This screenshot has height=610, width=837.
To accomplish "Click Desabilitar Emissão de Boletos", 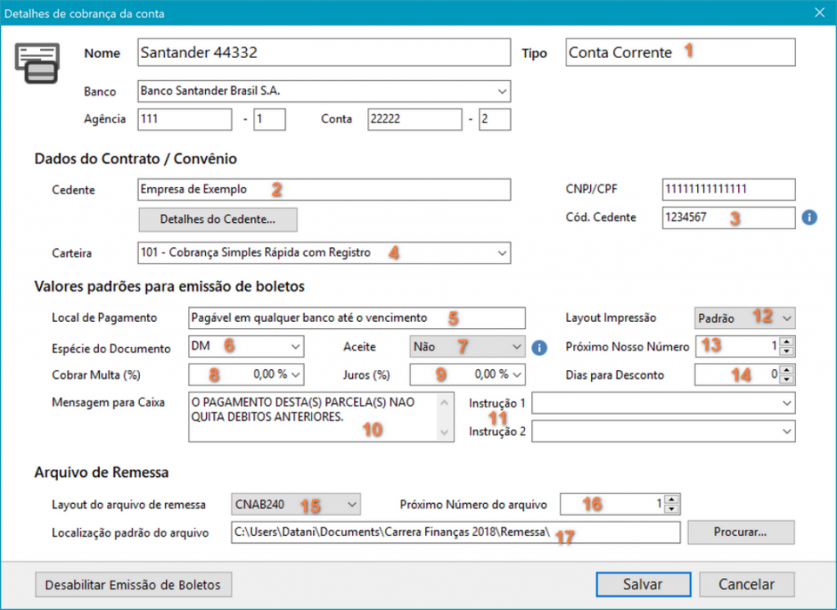I will point(133,585).
